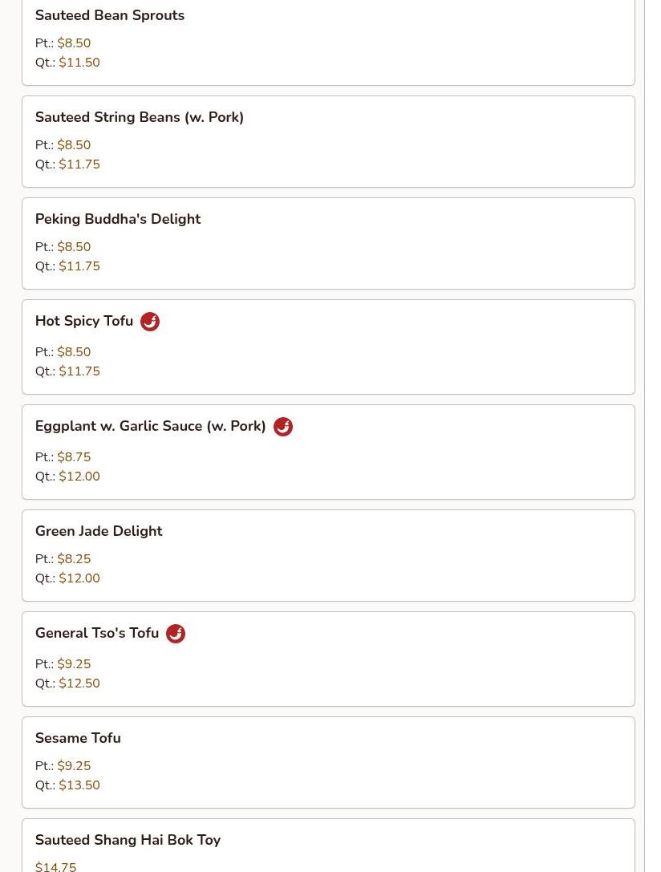Click the $8.50 pint price for Bean Sprouts

(74, 43)
